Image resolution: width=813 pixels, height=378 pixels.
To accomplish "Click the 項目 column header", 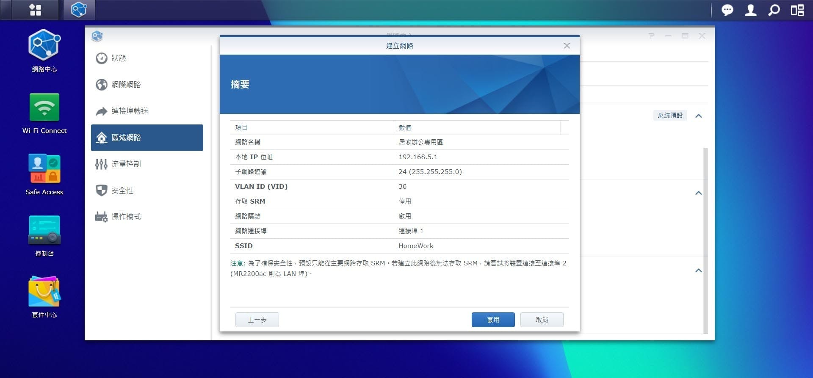I will tap(312, 127).
